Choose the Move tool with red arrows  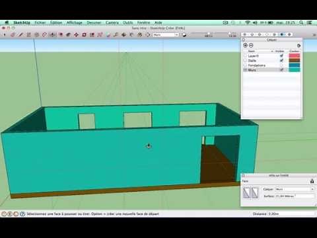coord(76,34)
